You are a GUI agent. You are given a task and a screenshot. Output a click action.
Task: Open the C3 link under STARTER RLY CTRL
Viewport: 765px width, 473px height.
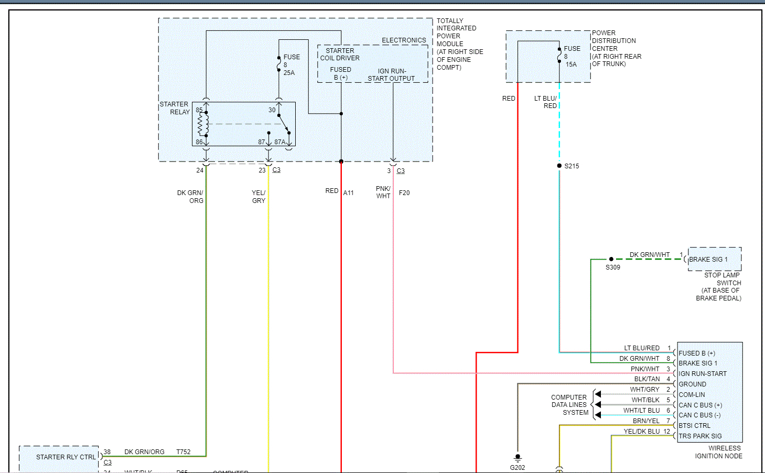coord(107,463)
